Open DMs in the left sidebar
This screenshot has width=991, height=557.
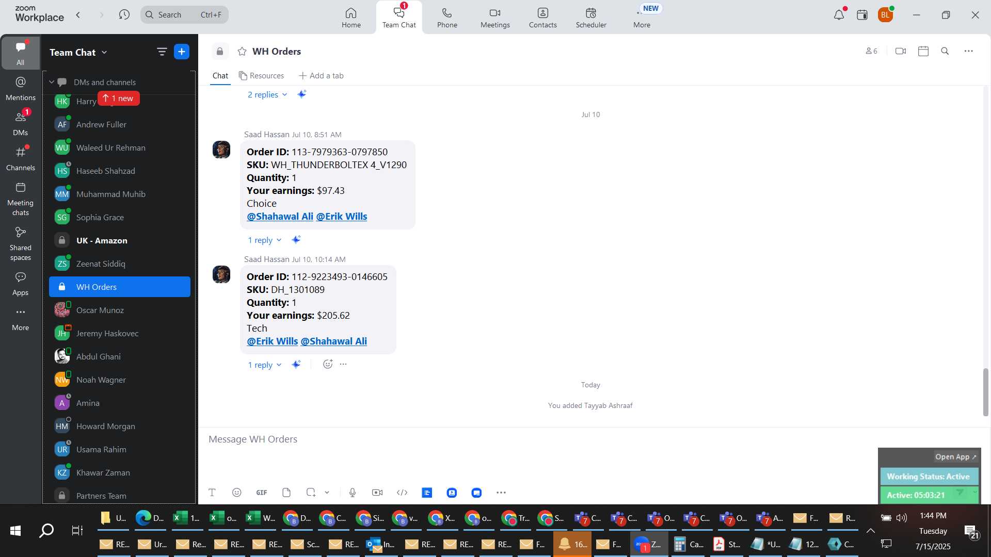[x=21, y=123]
